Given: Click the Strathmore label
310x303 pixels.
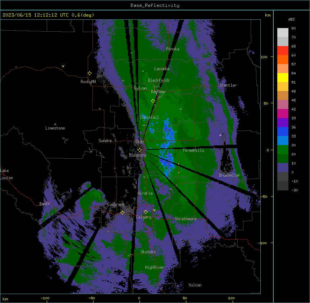Looking at the screenshot, I should [186, 219].
